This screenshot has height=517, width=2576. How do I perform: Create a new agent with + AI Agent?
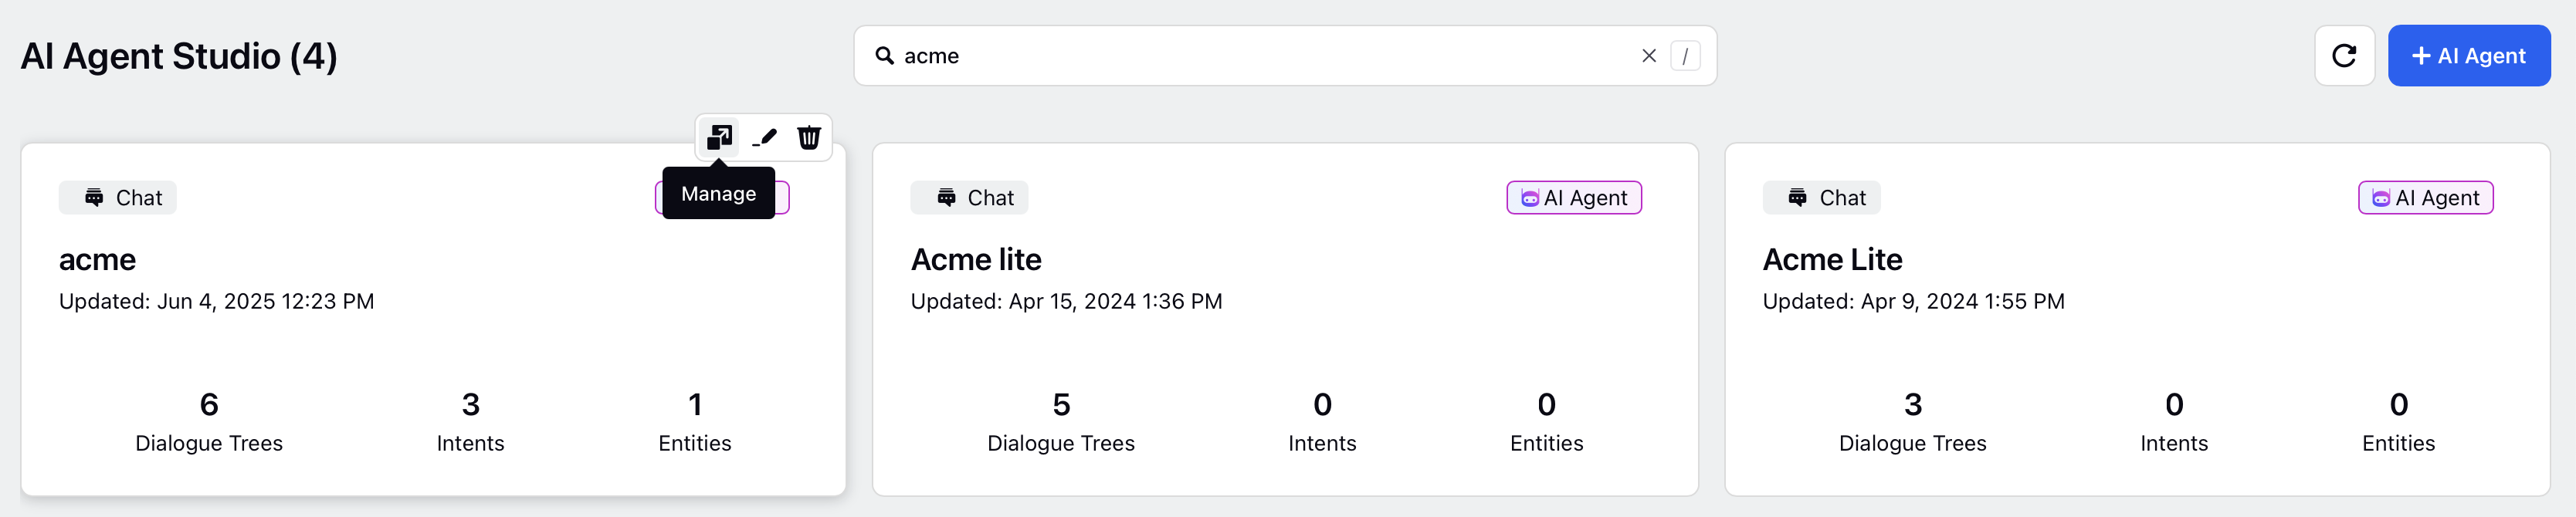(2468, 56)
